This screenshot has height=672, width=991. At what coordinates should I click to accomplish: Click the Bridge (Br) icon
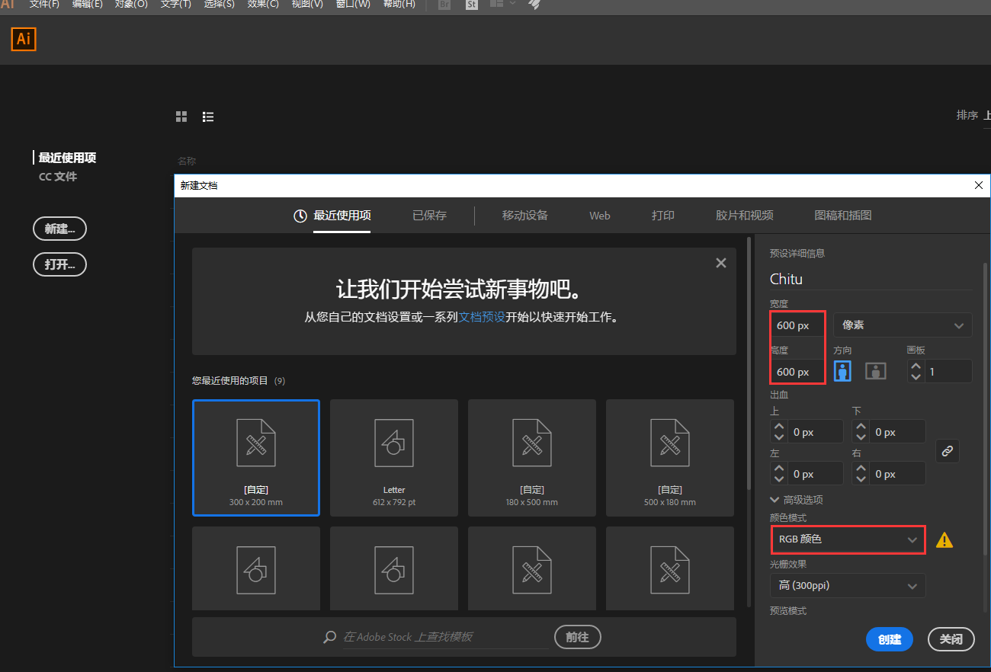click(x=444, y=4)
